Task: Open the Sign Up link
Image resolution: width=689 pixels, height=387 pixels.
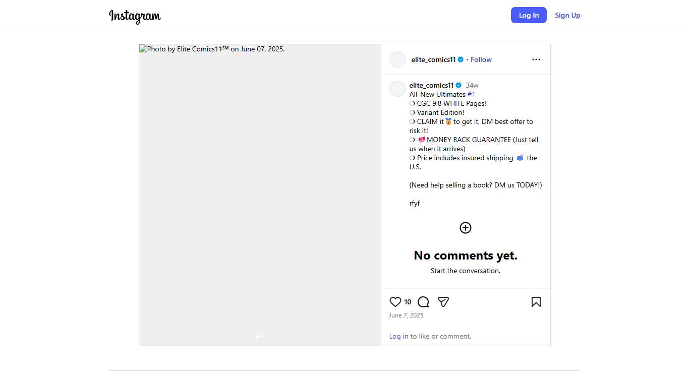Action: 567,15
